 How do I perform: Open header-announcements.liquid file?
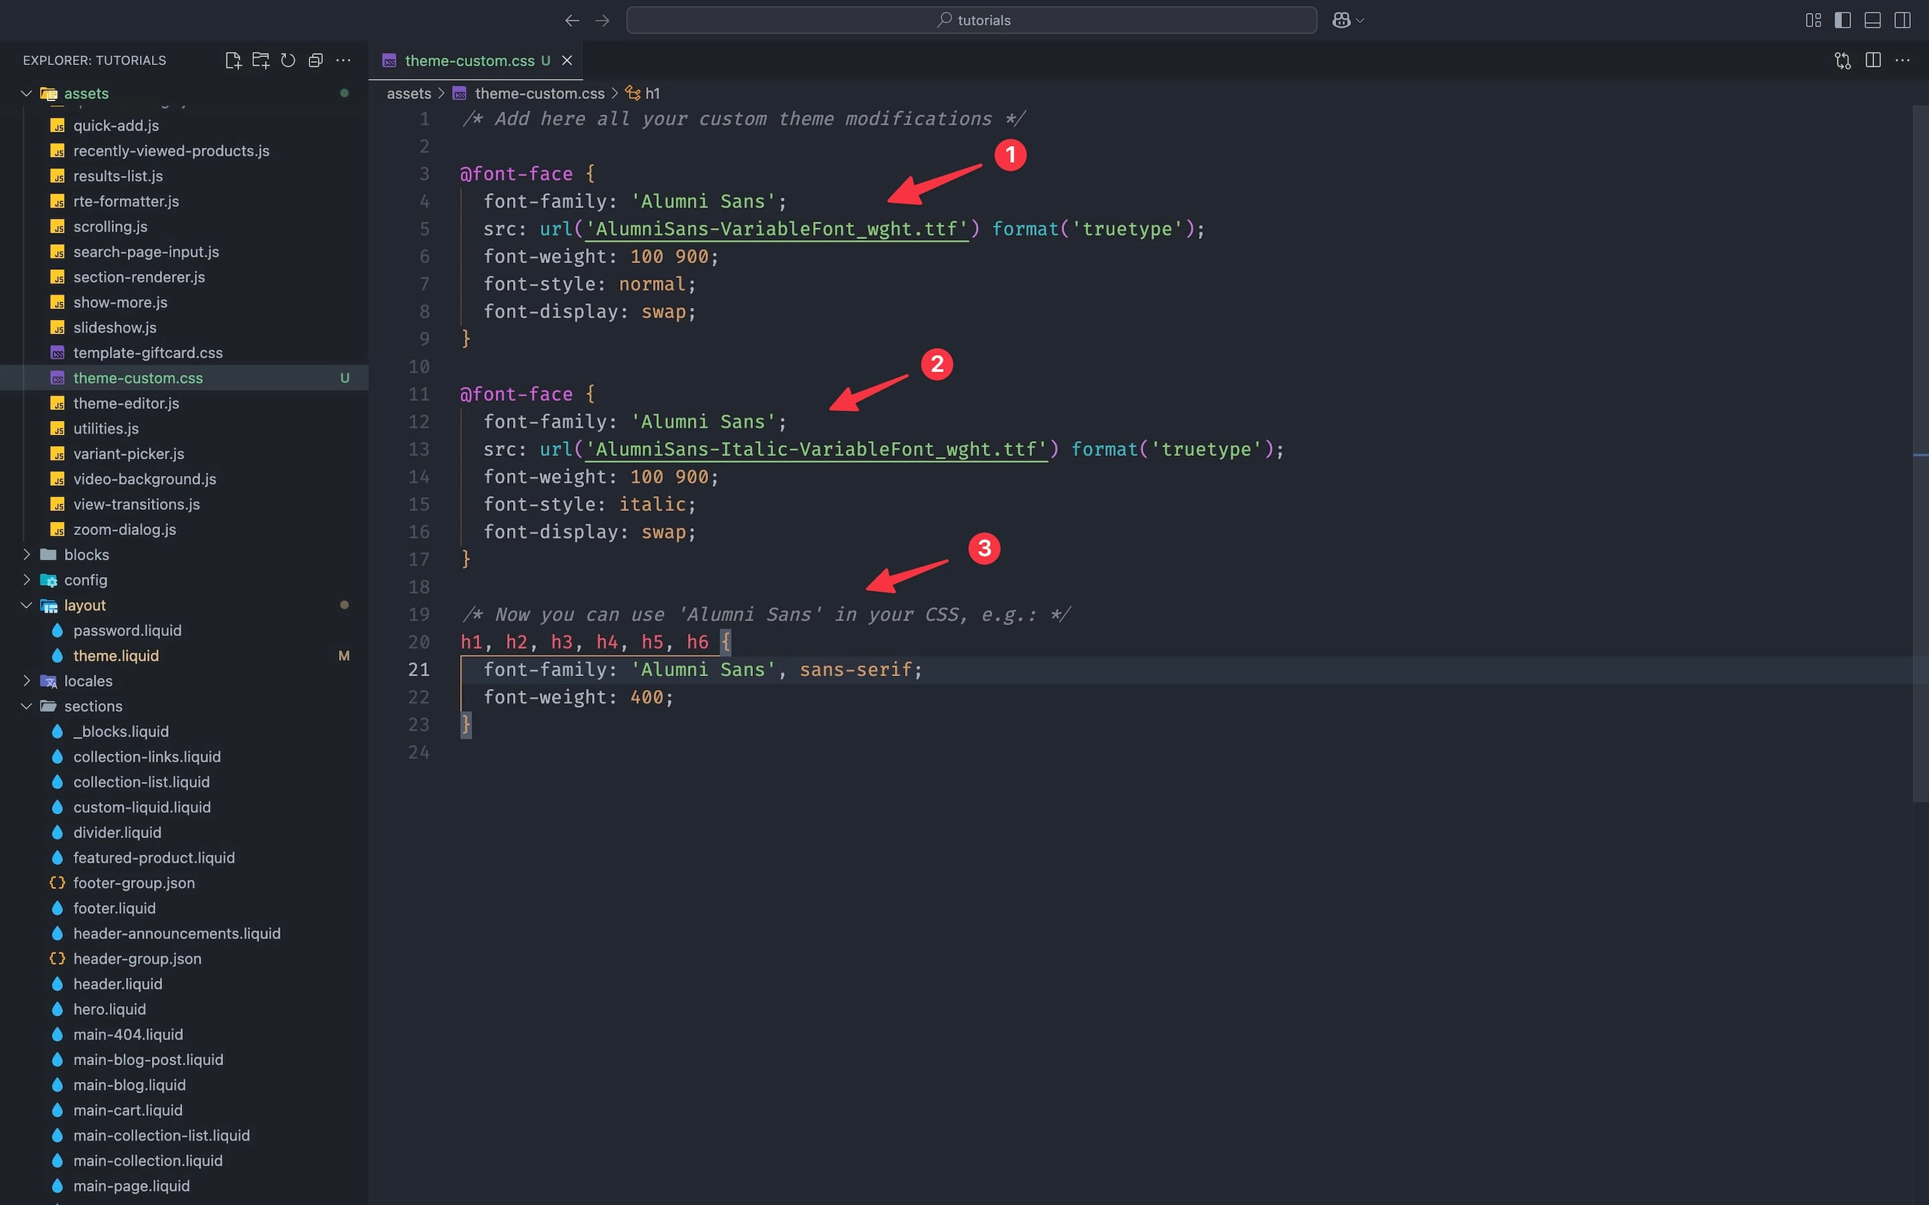click(x=176, y=933)
